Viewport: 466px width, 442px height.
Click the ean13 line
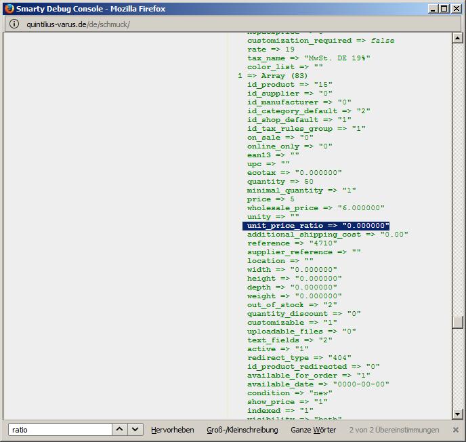(x=273, y=155)
